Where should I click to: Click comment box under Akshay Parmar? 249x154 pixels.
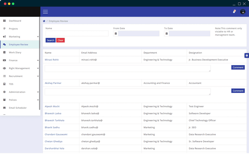128,92
